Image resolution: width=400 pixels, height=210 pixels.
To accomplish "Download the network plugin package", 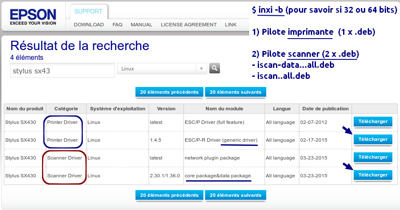I will [x=373, y=157].
